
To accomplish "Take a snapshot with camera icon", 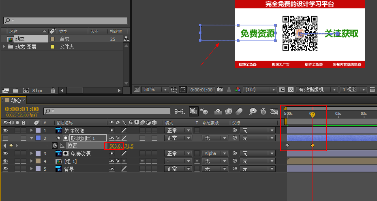I will (x=220, y=89).
